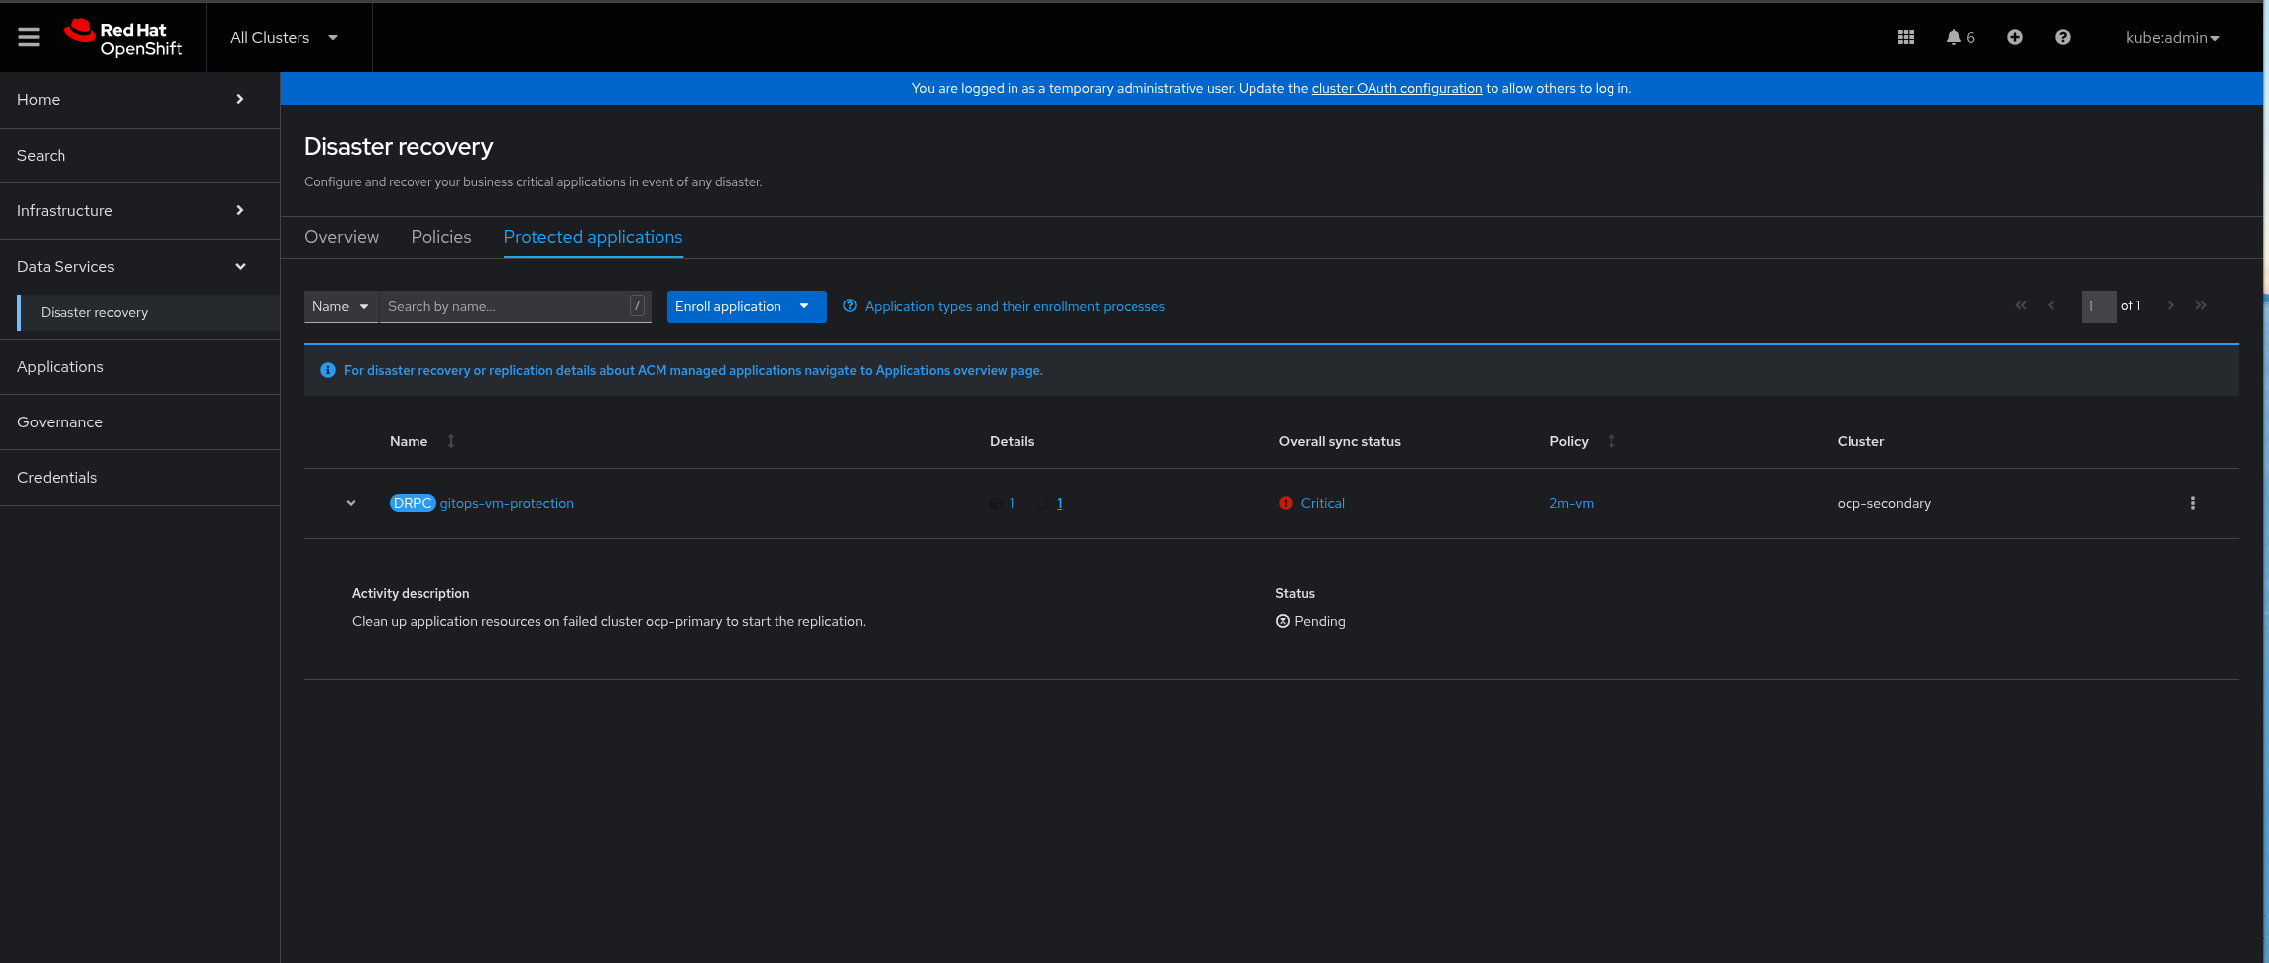The image size is (2269, 963).
Task: Open the Enroll application dropdown arrow
Action: [x=804, y=306]
